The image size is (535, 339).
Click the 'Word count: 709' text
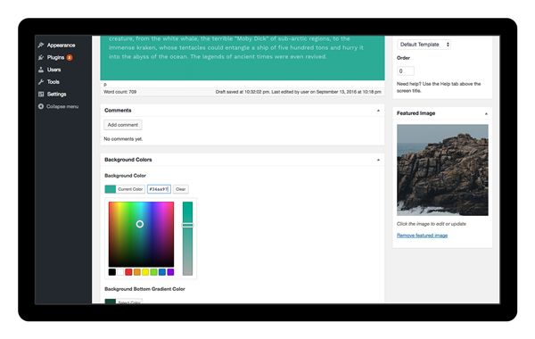(120, 92)
